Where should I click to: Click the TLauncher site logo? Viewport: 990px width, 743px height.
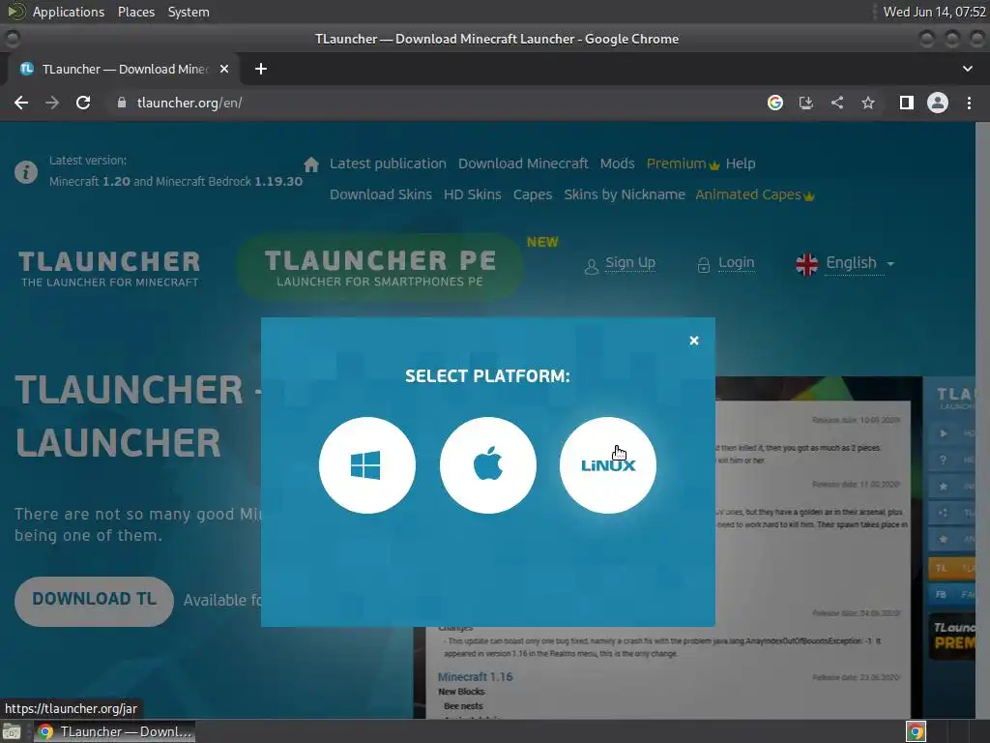click(109, 269)
